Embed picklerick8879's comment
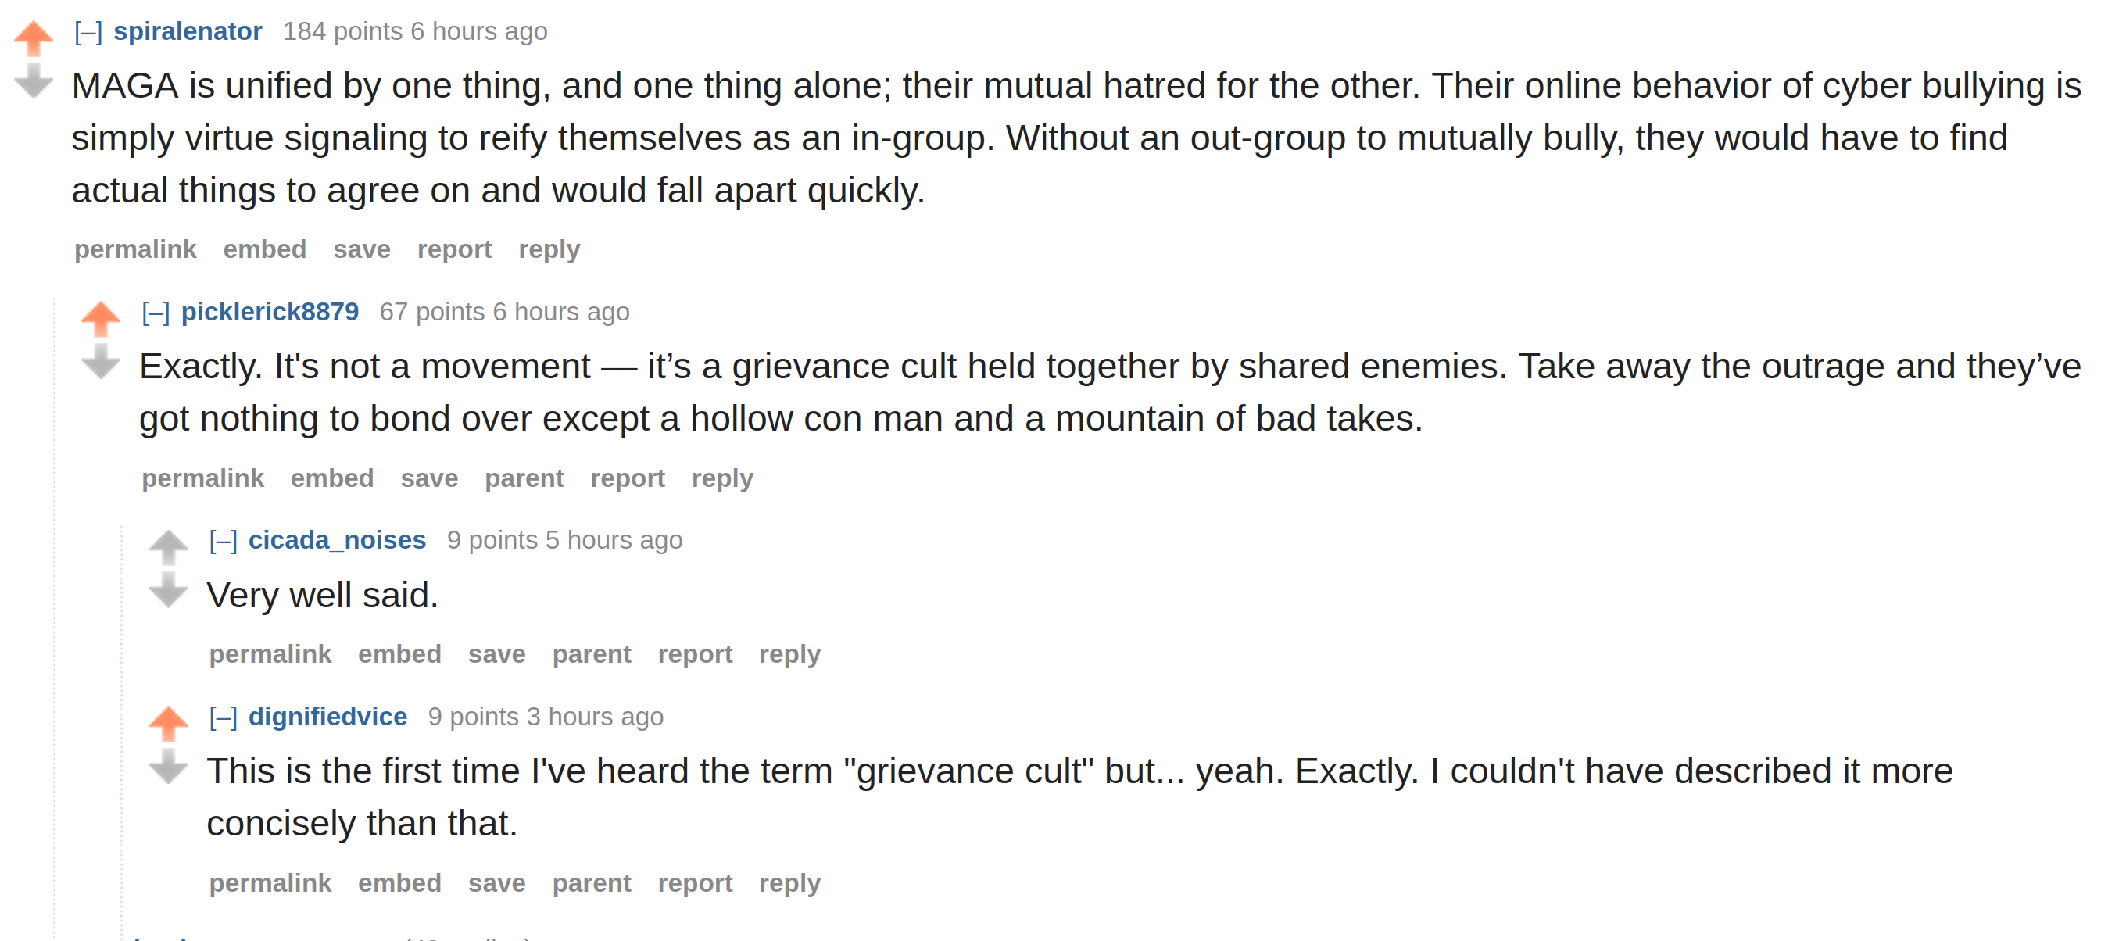The image size is (2101, 941). [332, 478]
